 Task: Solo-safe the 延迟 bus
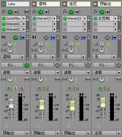(76, 89)
